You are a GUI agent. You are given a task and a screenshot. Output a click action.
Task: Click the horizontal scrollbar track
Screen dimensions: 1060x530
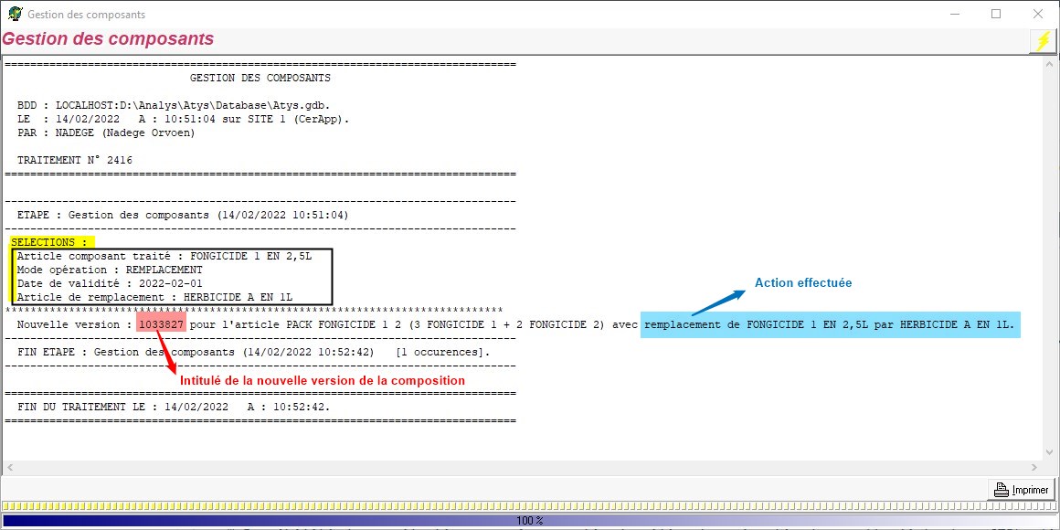click(x=521, y=467)
